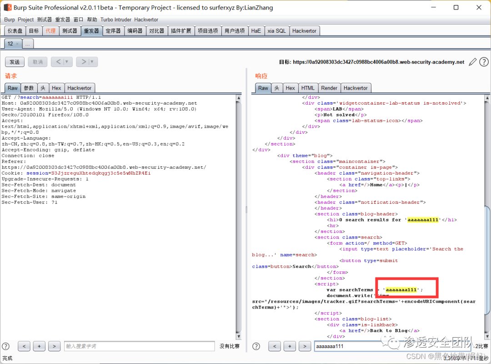The image size is (491, 364).
Task: Open the Project menu
Action: tap(25, 20)
